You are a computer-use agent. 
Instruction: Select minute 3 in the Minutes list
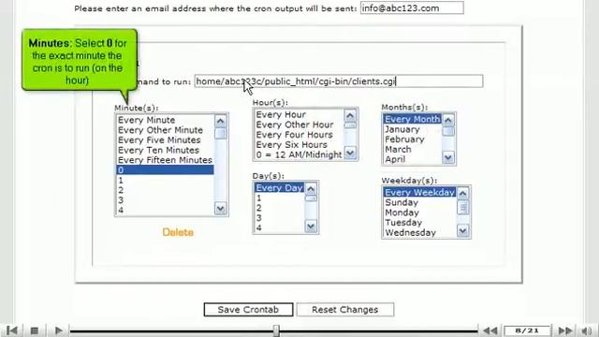165,199
